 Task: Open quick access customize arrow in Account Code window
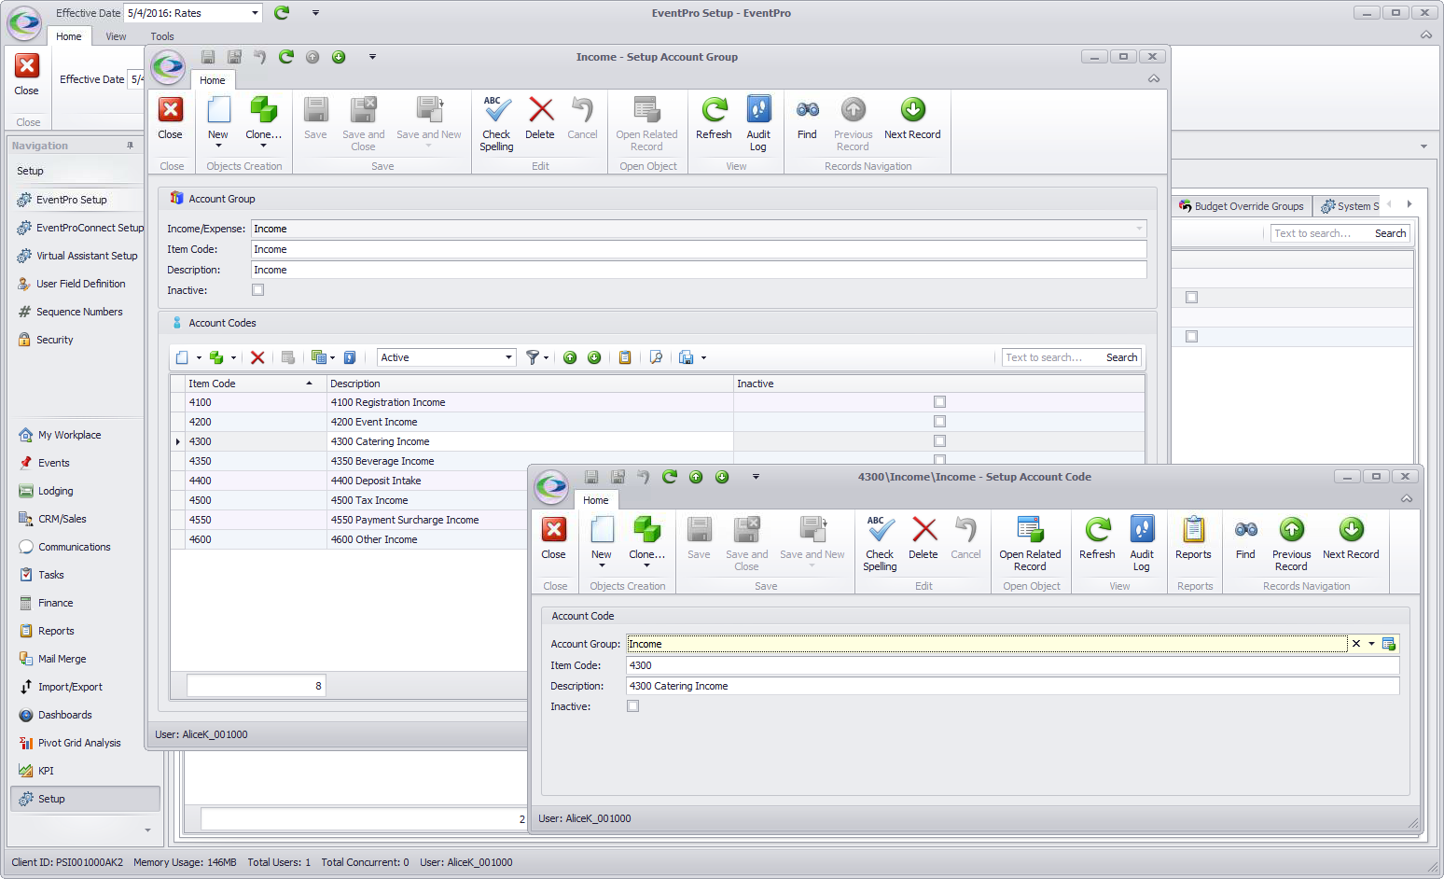[x=756, y=477]
